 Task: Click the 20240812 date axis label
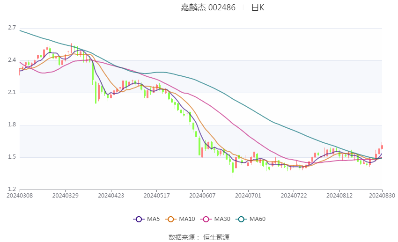pos(339,196)
